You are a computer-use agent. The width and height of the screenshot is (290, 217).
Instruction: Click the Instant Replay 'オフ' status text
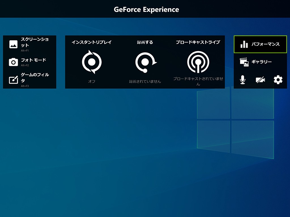[x=91, y=81]
